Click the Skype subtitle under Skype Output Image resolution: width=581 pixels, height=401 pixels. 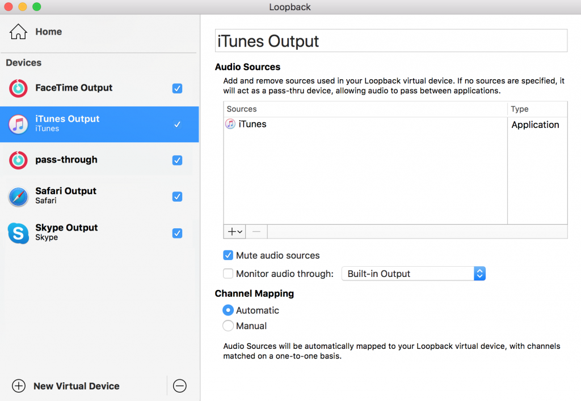coord(47,237)
